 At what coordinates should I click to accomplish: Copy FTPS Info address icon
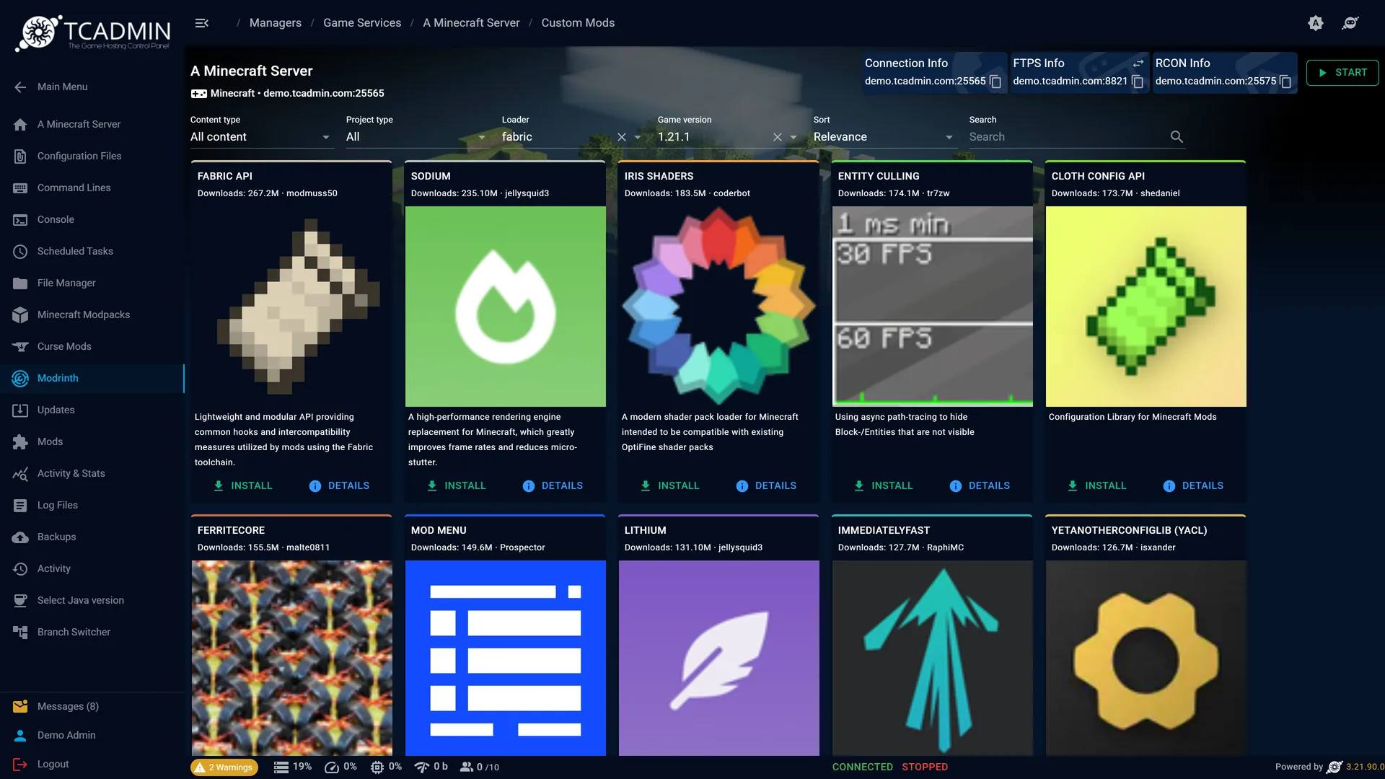(x=1138, y=82)
